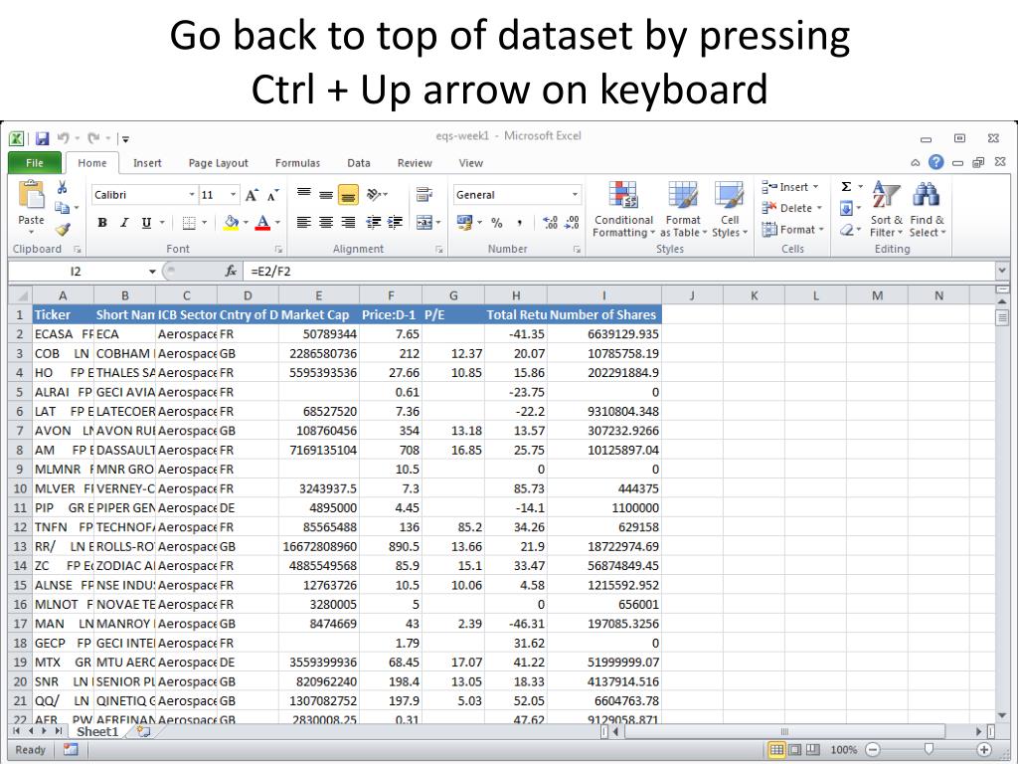Viewport: 1018px width, 764px height.
Task: Switch to Page Layout view in status bar
Action: click(794, 750)
